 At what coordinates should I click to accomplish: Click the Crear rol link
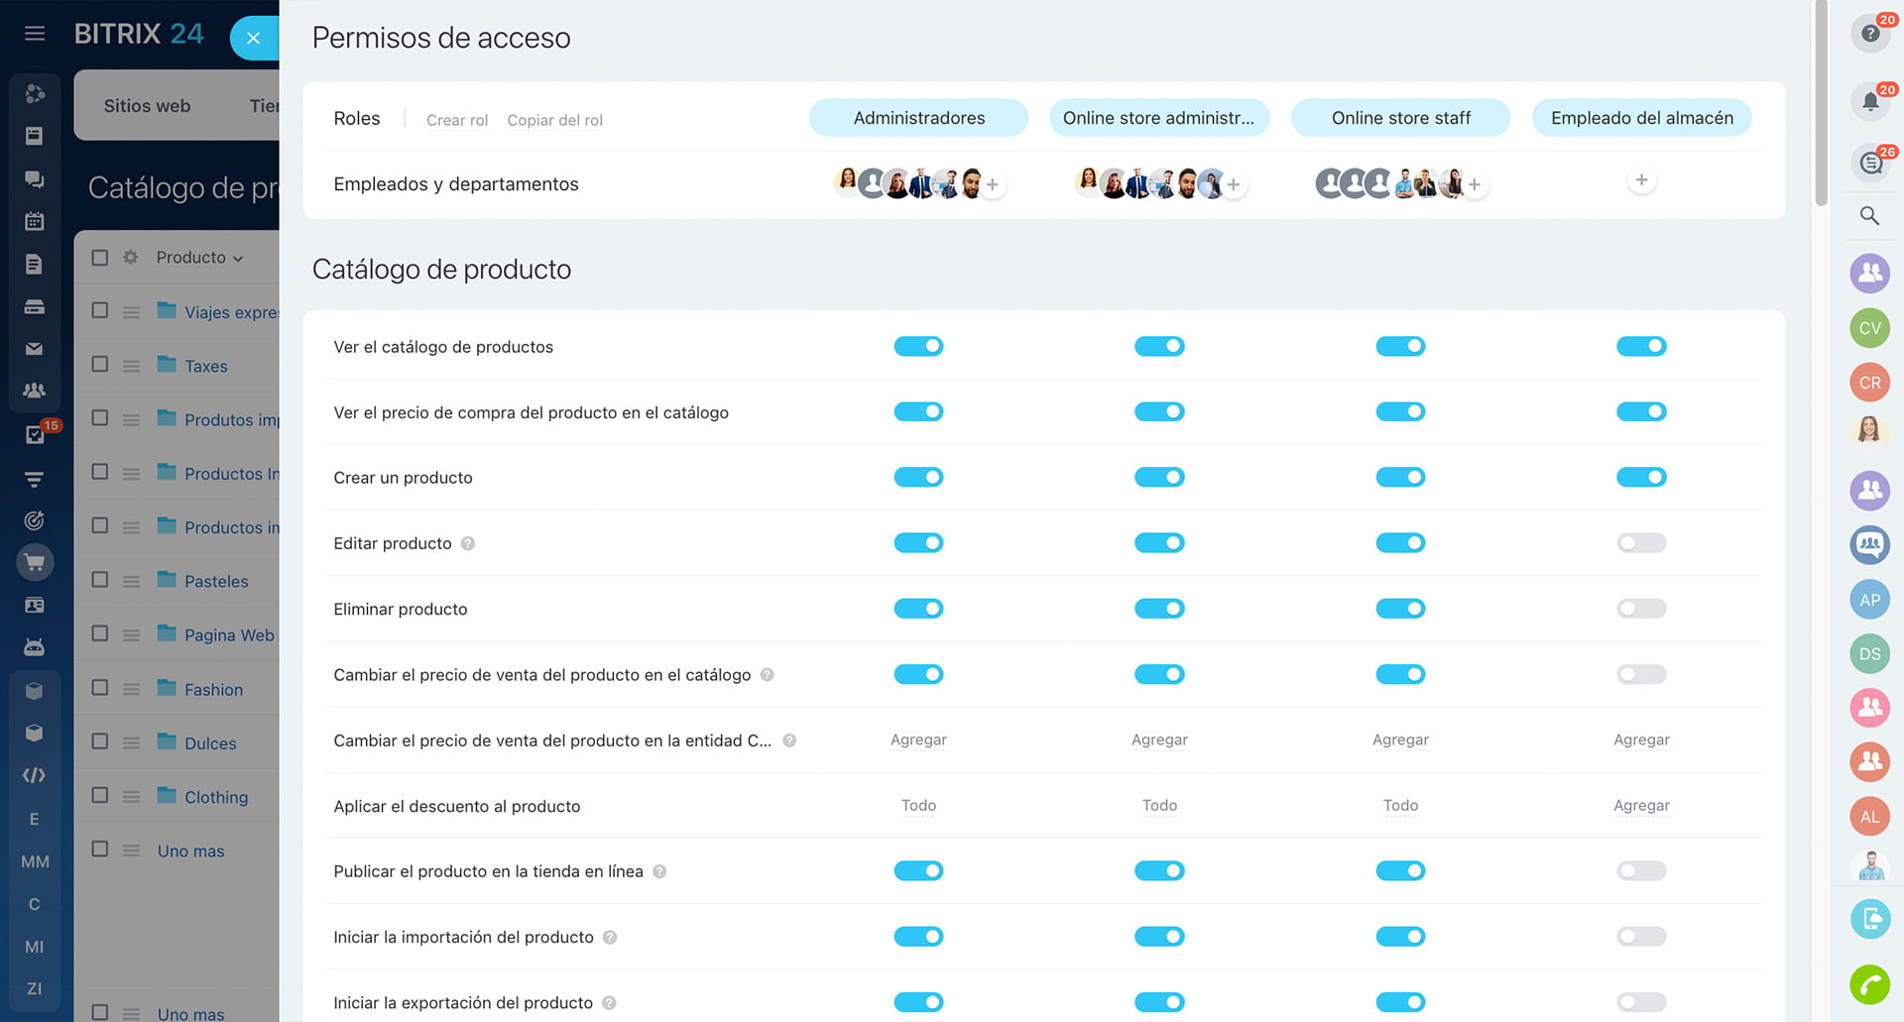pos(457,120)
